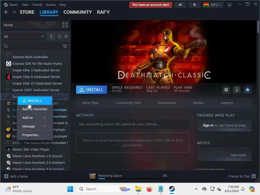Open the Help menu
This screenshot has width=260, height=195.
(62, 5)
